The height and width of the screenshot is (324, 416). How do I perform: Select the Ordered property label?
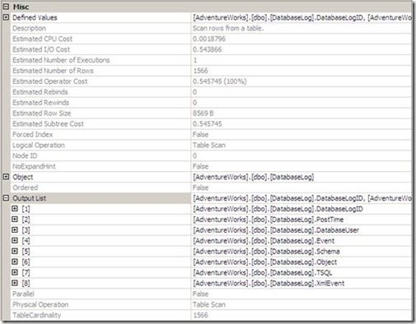click(x=25, y=187)
